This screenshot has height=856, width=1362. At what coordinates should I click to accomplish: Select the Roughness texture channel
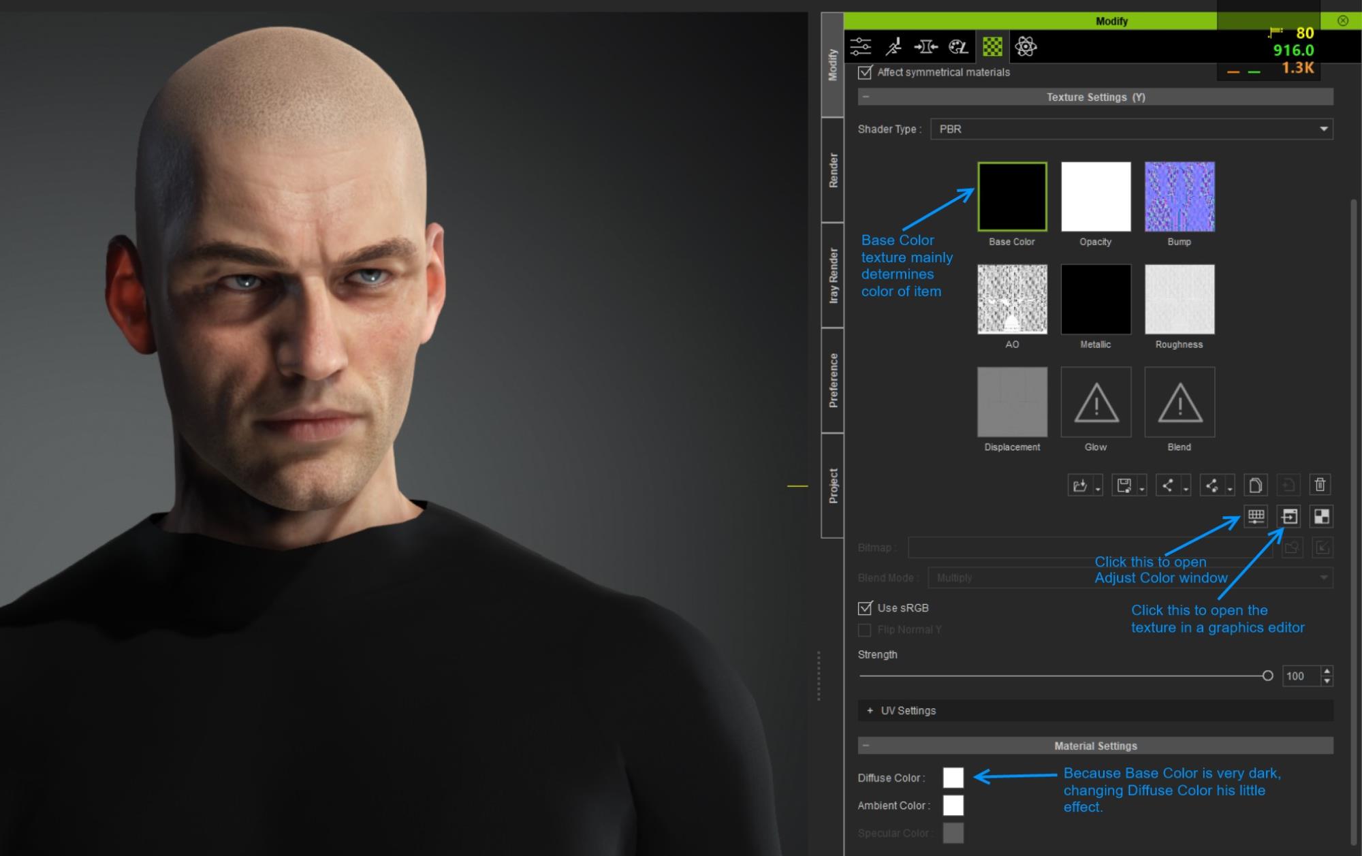1179,300
